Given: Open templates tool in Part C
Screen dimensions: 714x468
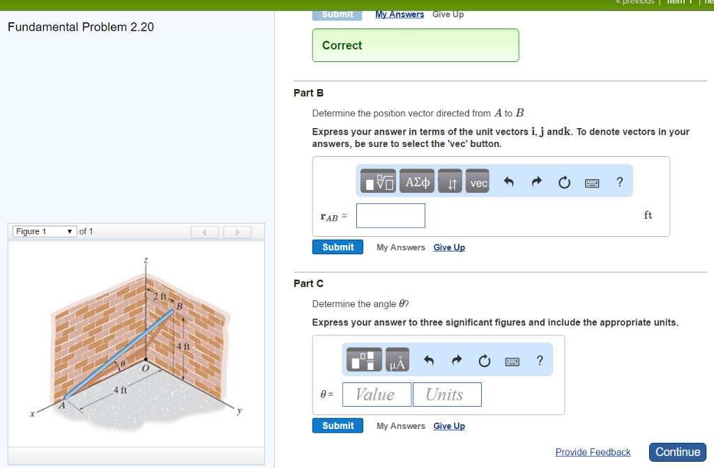Looking at the screenshot, I should 364,360.
